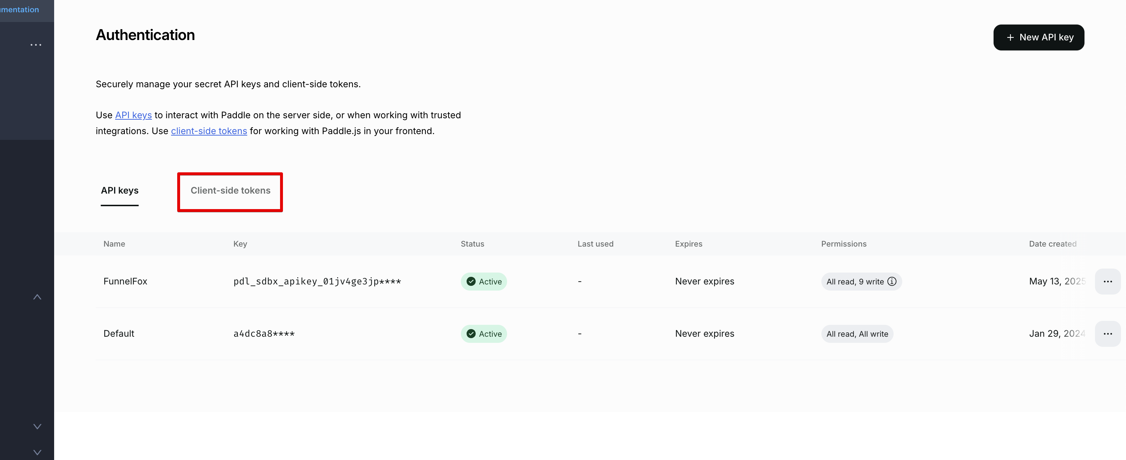The height and width of the screenshot is (460, 1126).
Task: Click info icon beside 9 write permissions
Action: (x=892, y=282)
